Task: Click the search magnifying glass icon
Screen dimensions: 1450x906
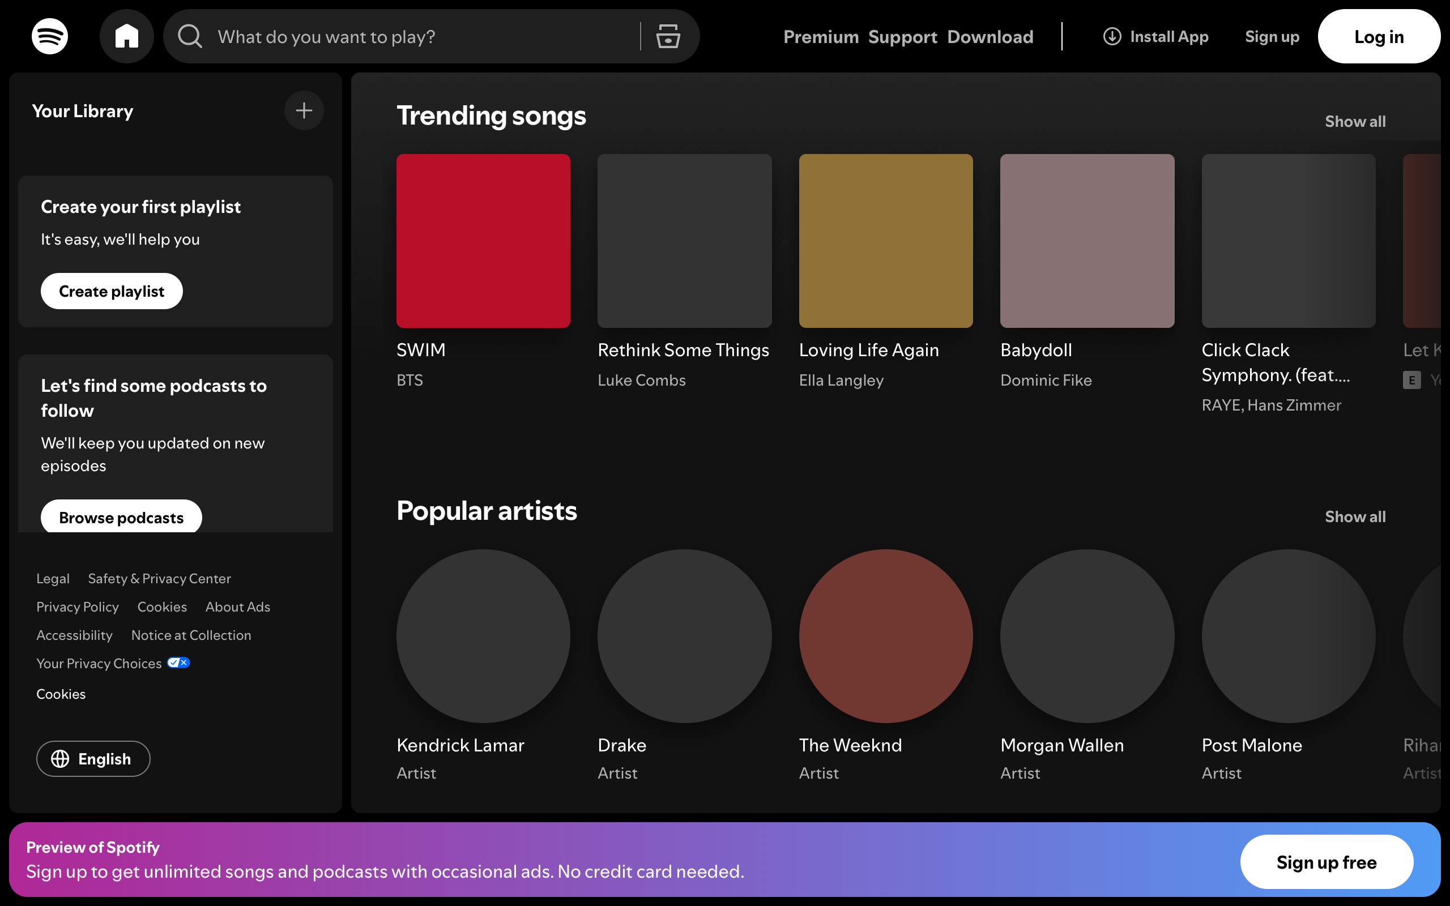Action: point(189,37)
